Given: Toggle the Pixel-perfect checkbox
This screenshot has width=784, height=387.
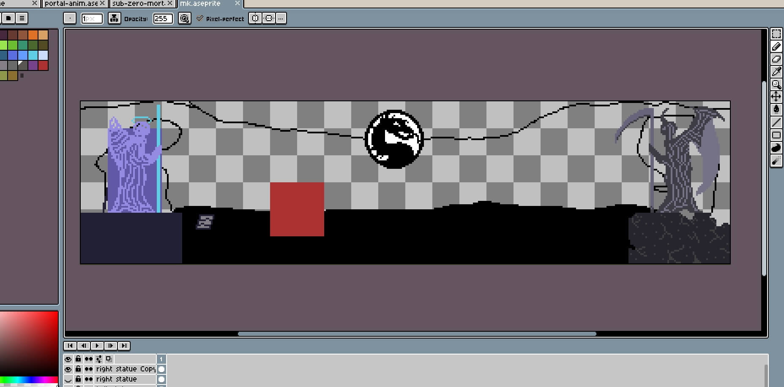Looking at the screenshot, I should 200,18.
